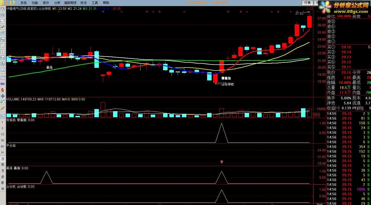
Task: Click the 买① bid price 29.15
Action: 346,47
